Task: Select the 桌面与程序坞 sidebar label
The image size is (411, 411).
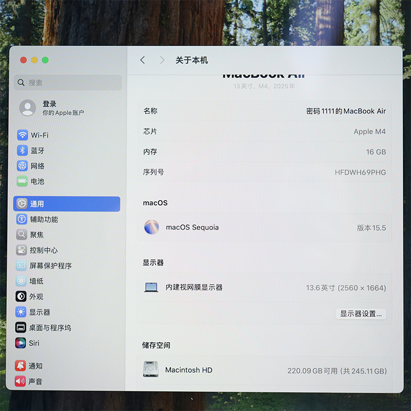Action: pos(50,328)
